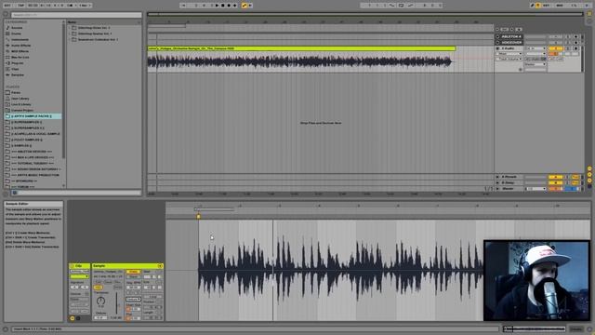Toggle browser visibility with the top-left round icon

click(6, 15)
